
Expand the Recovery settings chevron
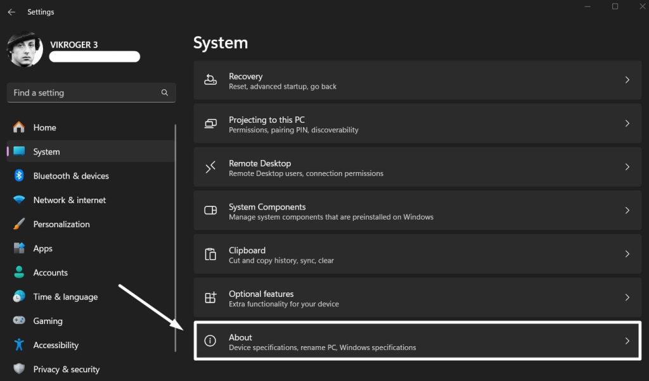click(627, 80)
